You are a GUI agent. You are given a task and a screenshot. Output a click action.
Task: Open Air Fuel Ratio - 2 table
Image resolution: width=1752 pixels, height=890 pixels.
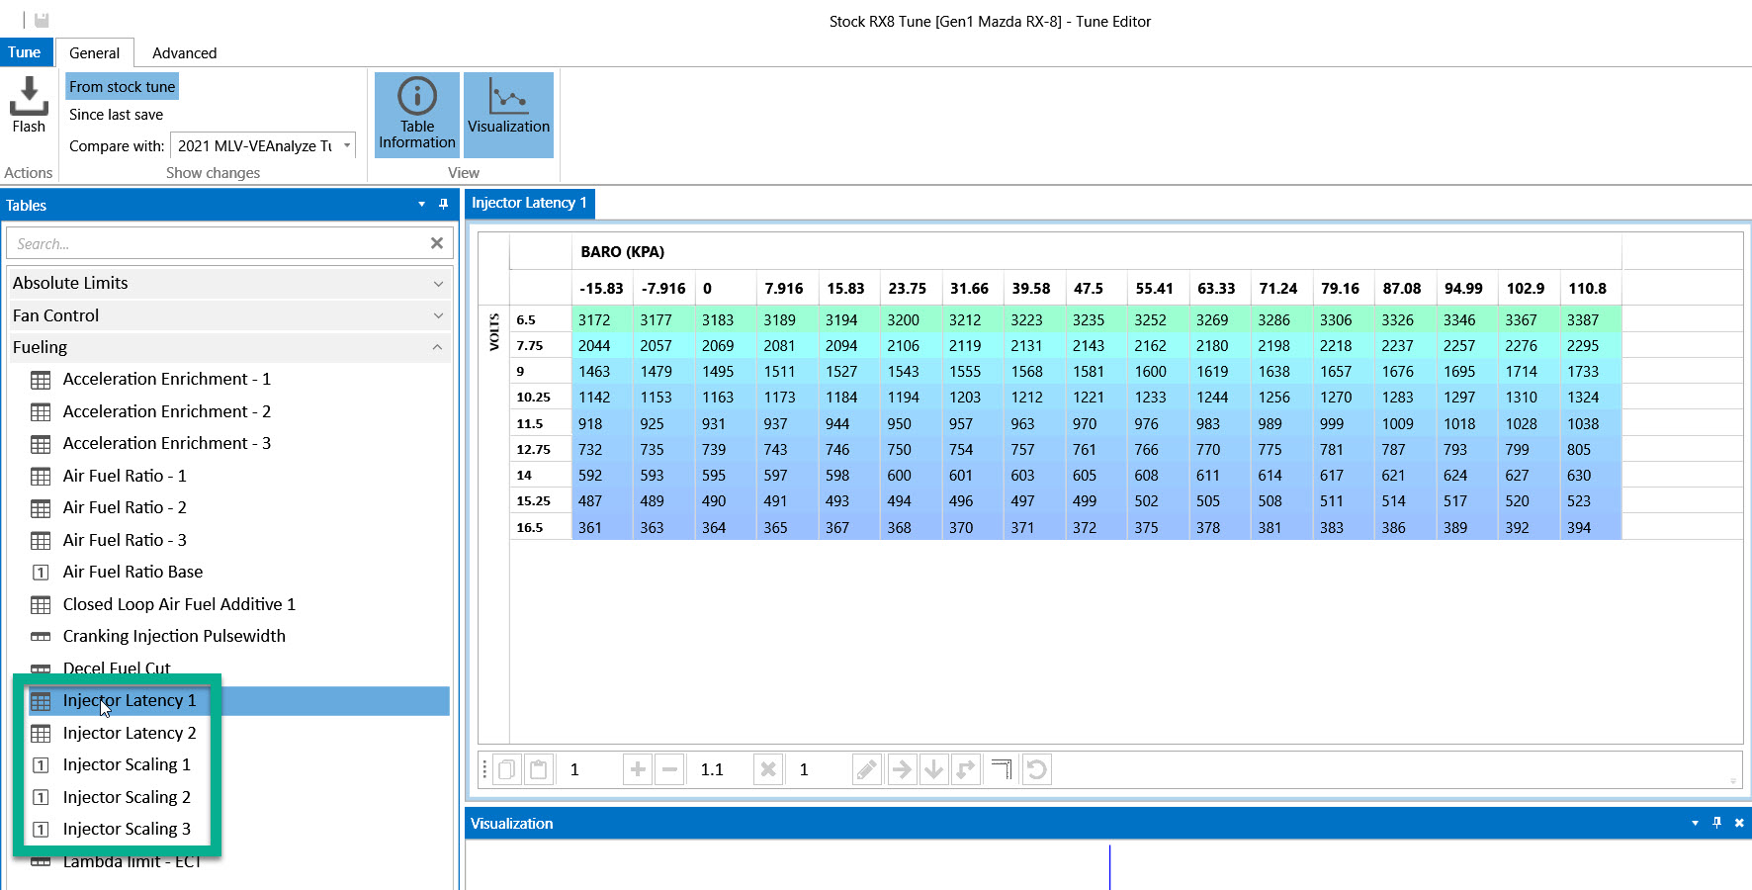point(125,508)
